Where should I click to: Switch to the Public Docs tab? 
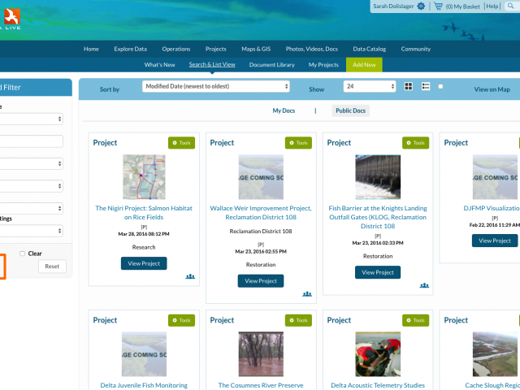349,110
